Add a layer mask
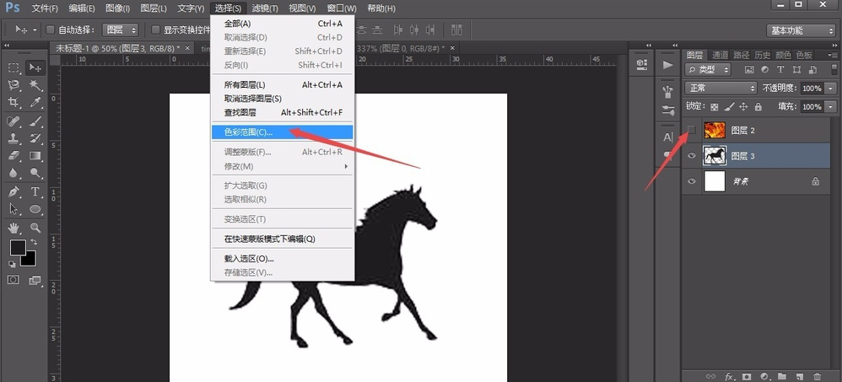Image resolution: width=842 pixels, height=382 pixels. point(747,376)
